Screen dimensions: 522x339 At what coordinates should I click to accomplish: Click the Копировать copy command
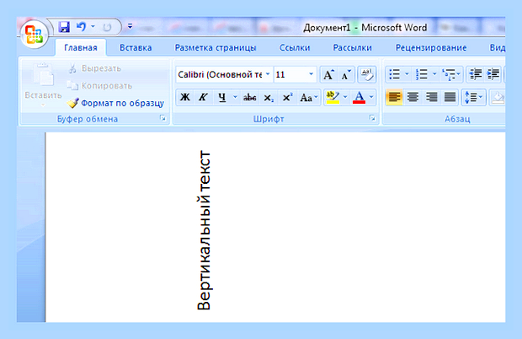coord(99,86)
